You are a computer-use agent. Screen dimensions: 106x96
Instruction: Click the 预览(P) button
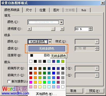pyautogui.click(x=95, y=91)
